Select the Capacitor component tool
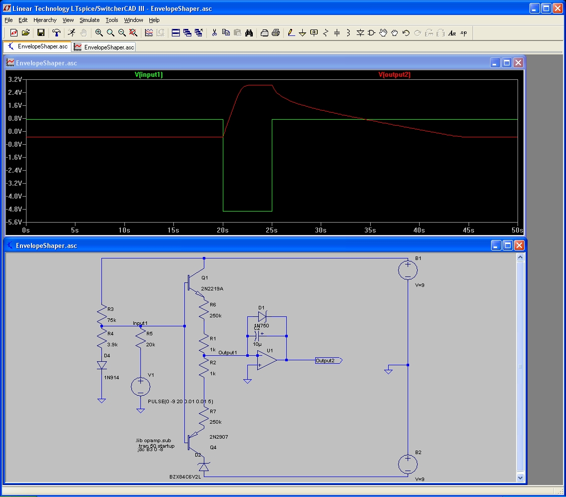The width and height of the screenshot is (566, 497). (x=337, y=33)
